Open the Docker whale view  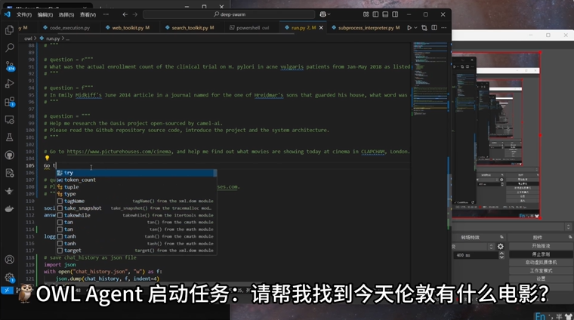tap(10, 209)
